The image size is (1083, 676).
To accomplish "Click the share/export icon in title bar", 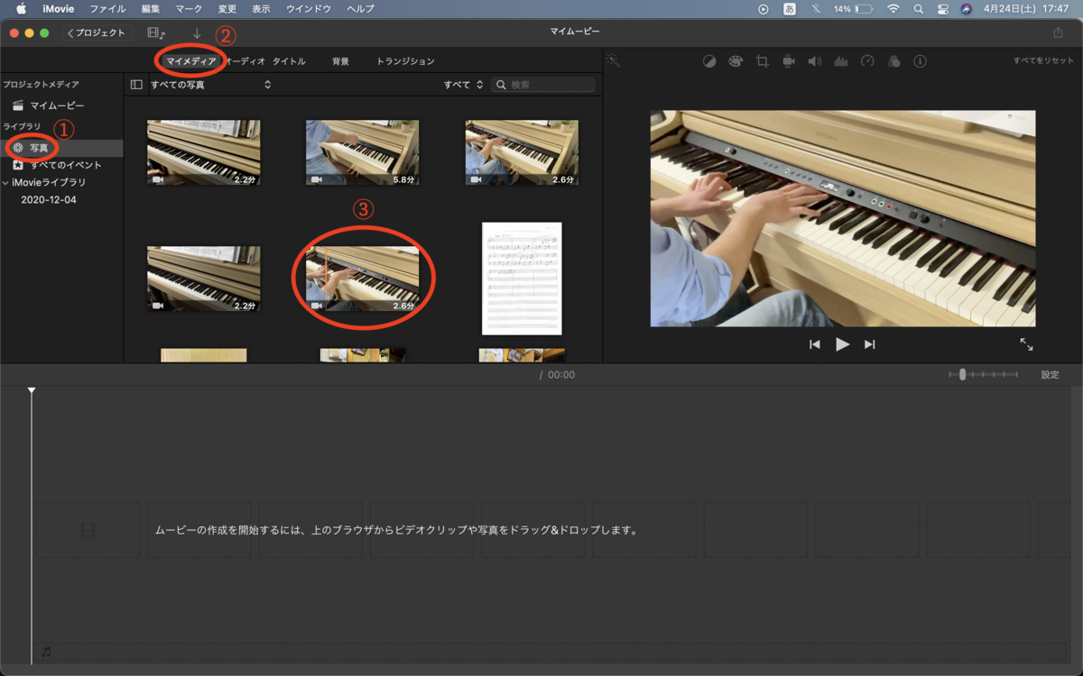I will (x=1059, y=32).
